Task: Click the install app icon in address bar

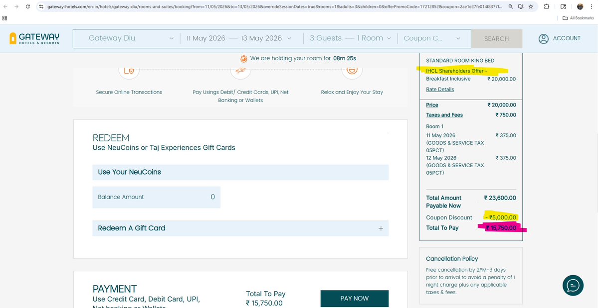Action: click(x=521, y=6)
